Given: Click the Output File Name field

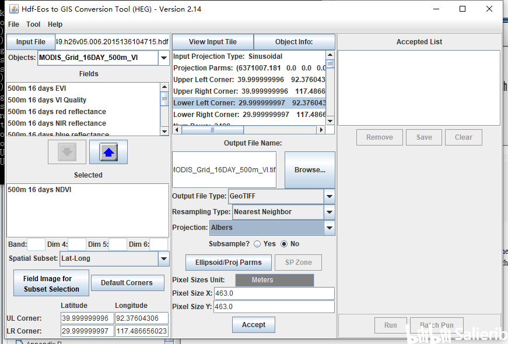Looking at the screenshot, I should pyautogui.click(x=224, y=170).
